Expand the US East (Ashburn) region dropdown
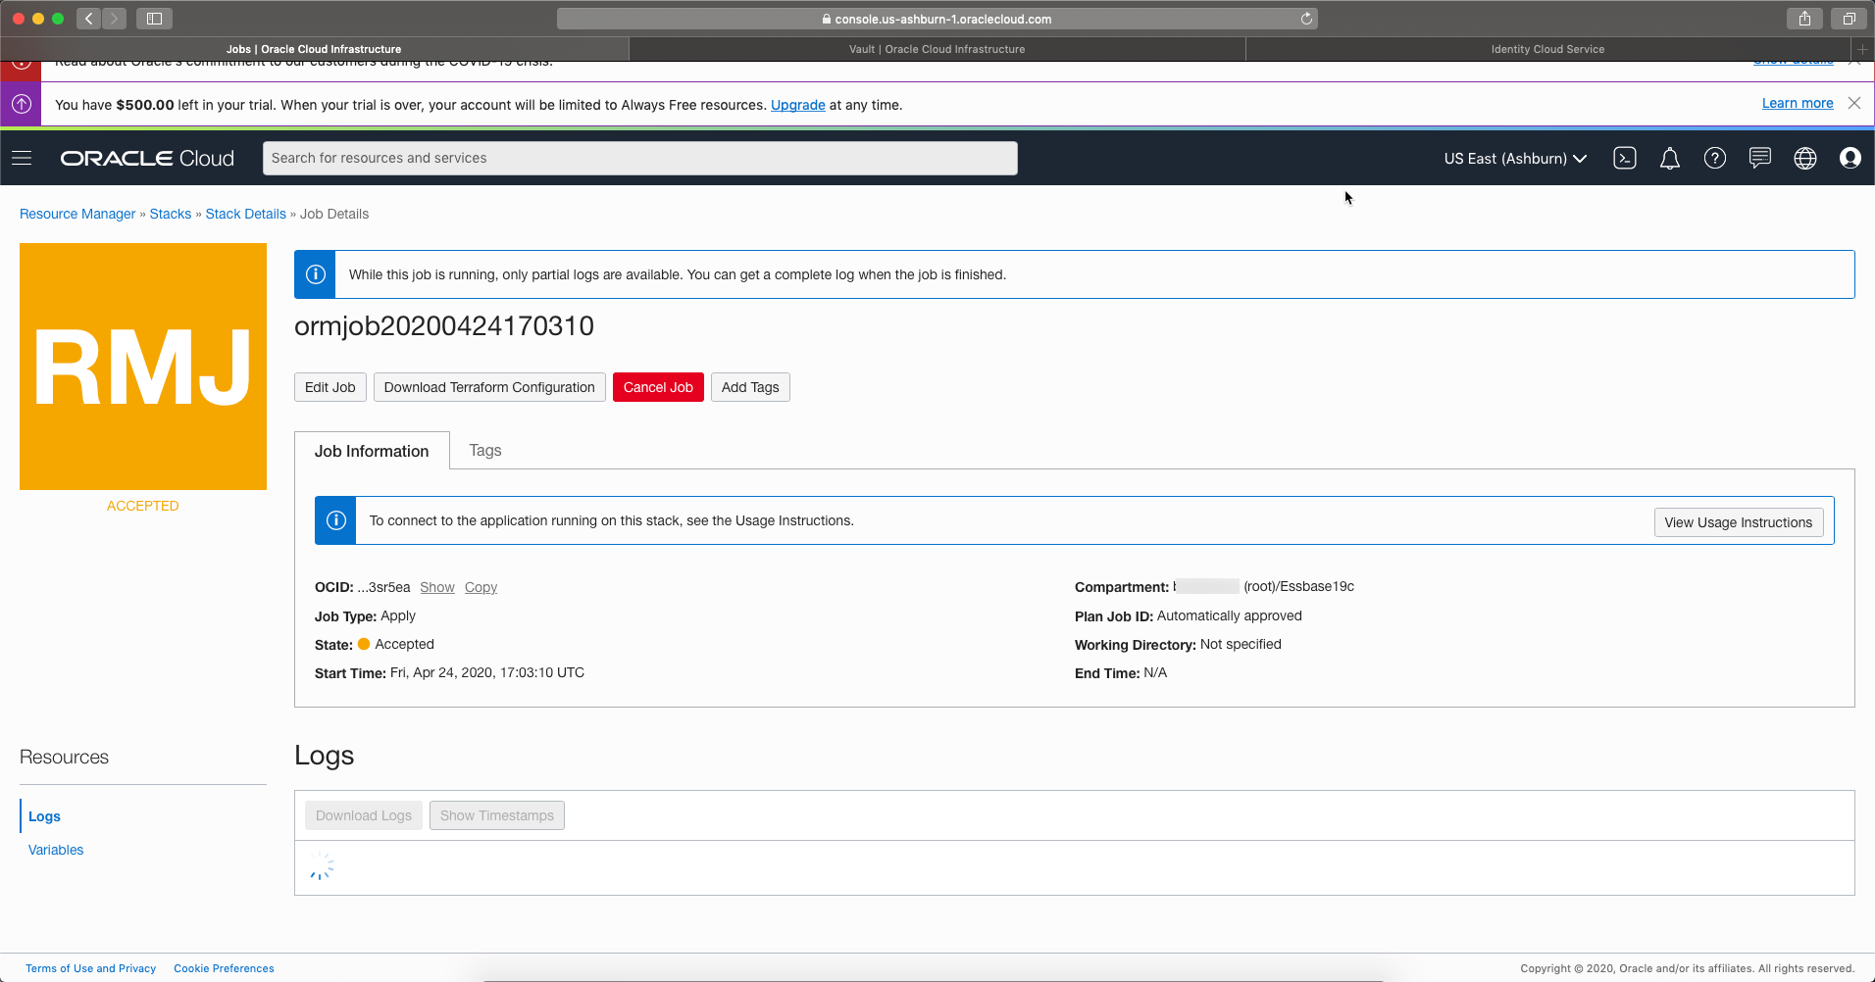The image size is (1875, 982). tap(1514, 159)
